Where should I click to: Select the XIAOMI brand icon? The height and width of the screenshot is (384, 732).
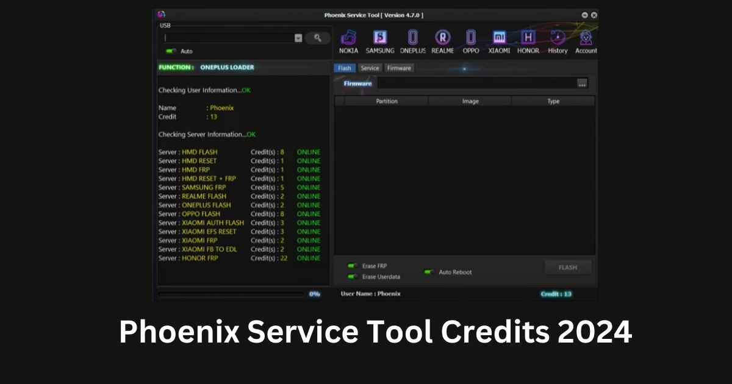(x=499, y=41)
